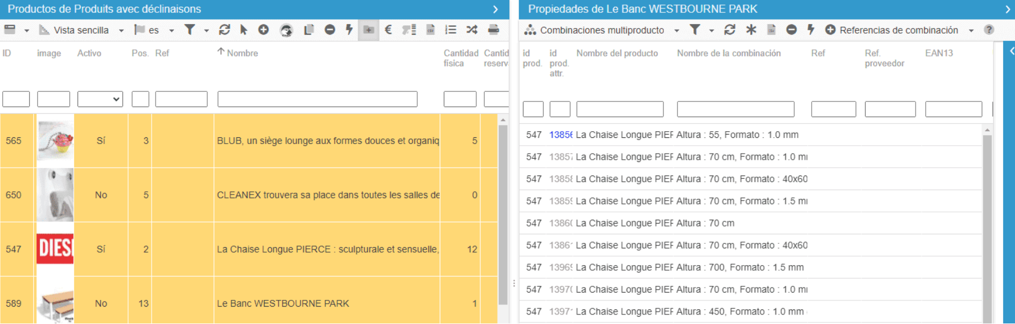Image resolution: width=1015 pixels, height=324 pixels.
Task: Open the es language dropdown
Action: [x=154, y=30]
